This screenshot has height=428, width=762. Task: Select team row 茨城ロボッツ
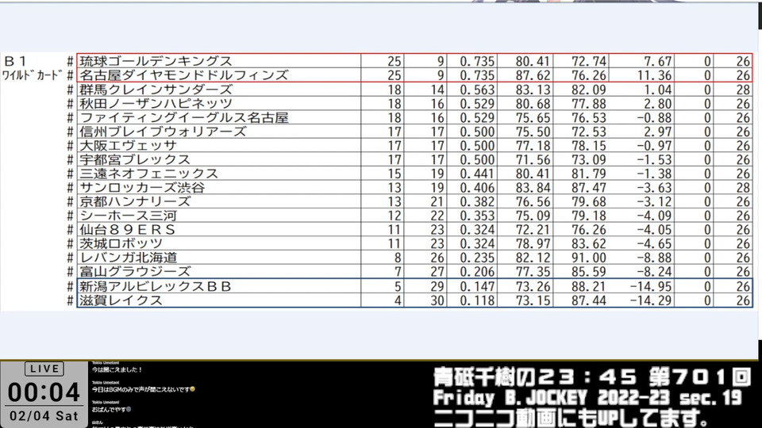click(x=414, y=244)
